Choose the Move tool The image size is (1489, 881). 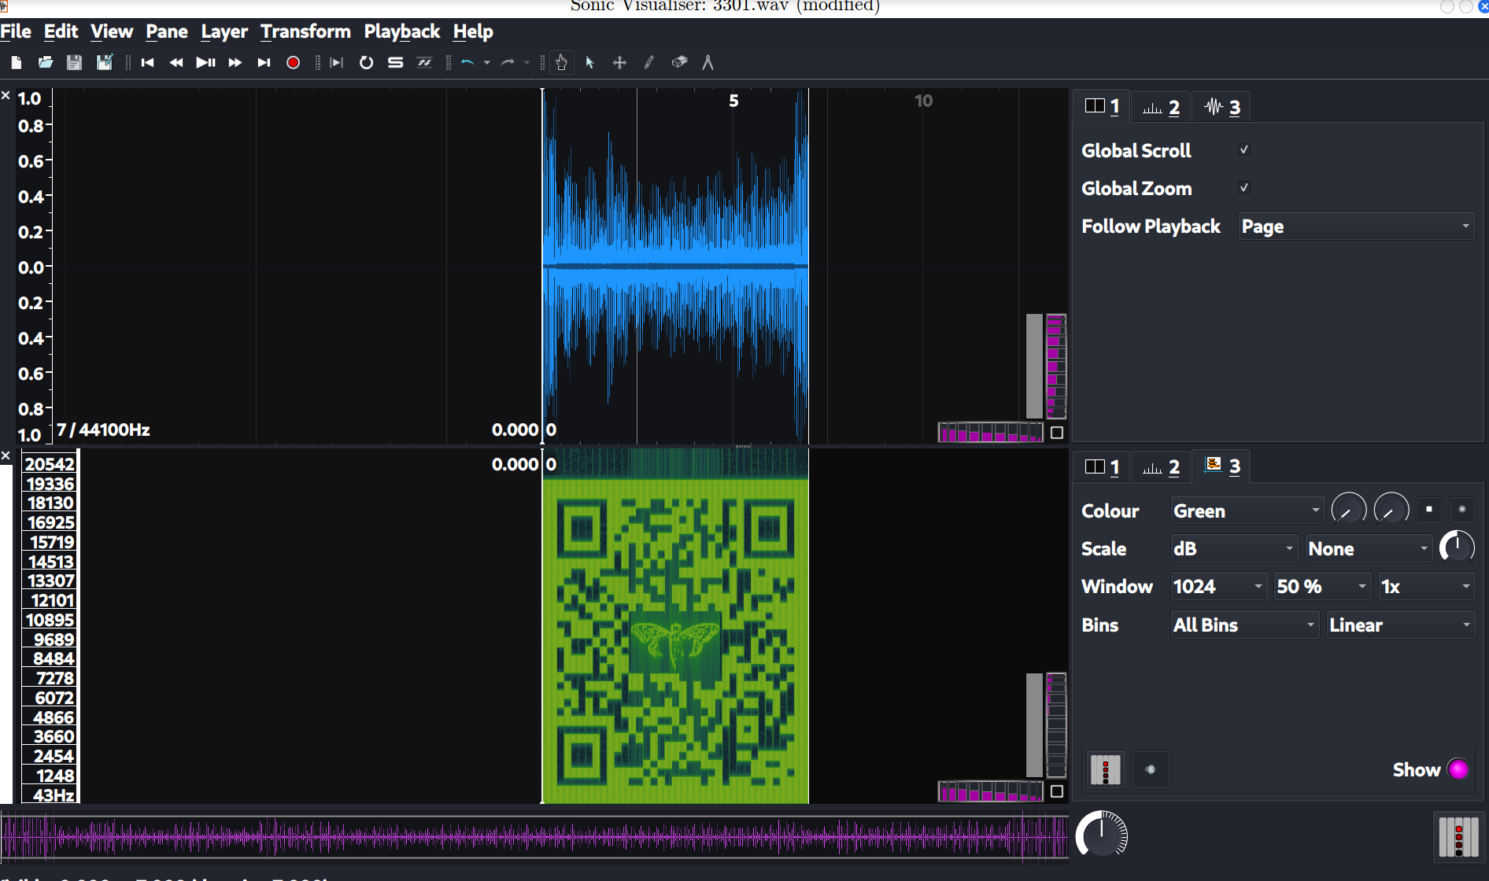coord(619,63)
